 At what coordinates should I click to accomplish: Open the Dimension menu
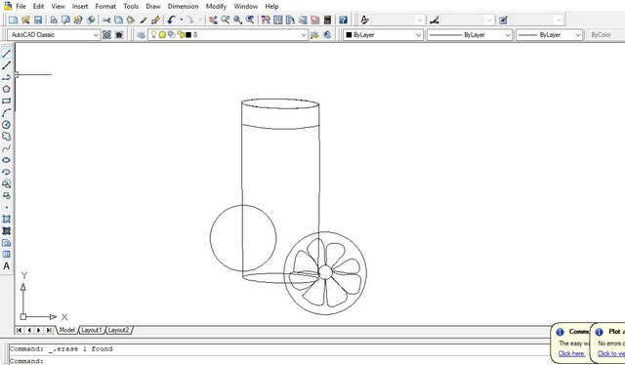(x=183, y=7)
